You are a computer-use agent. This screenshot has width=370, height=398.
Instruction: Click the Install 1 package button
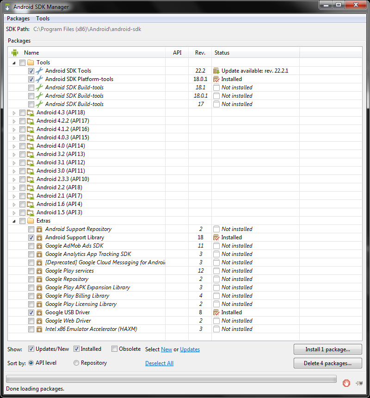327,349
